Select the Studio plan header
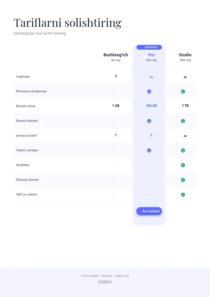The image size is (210, 297). [185, 57]
